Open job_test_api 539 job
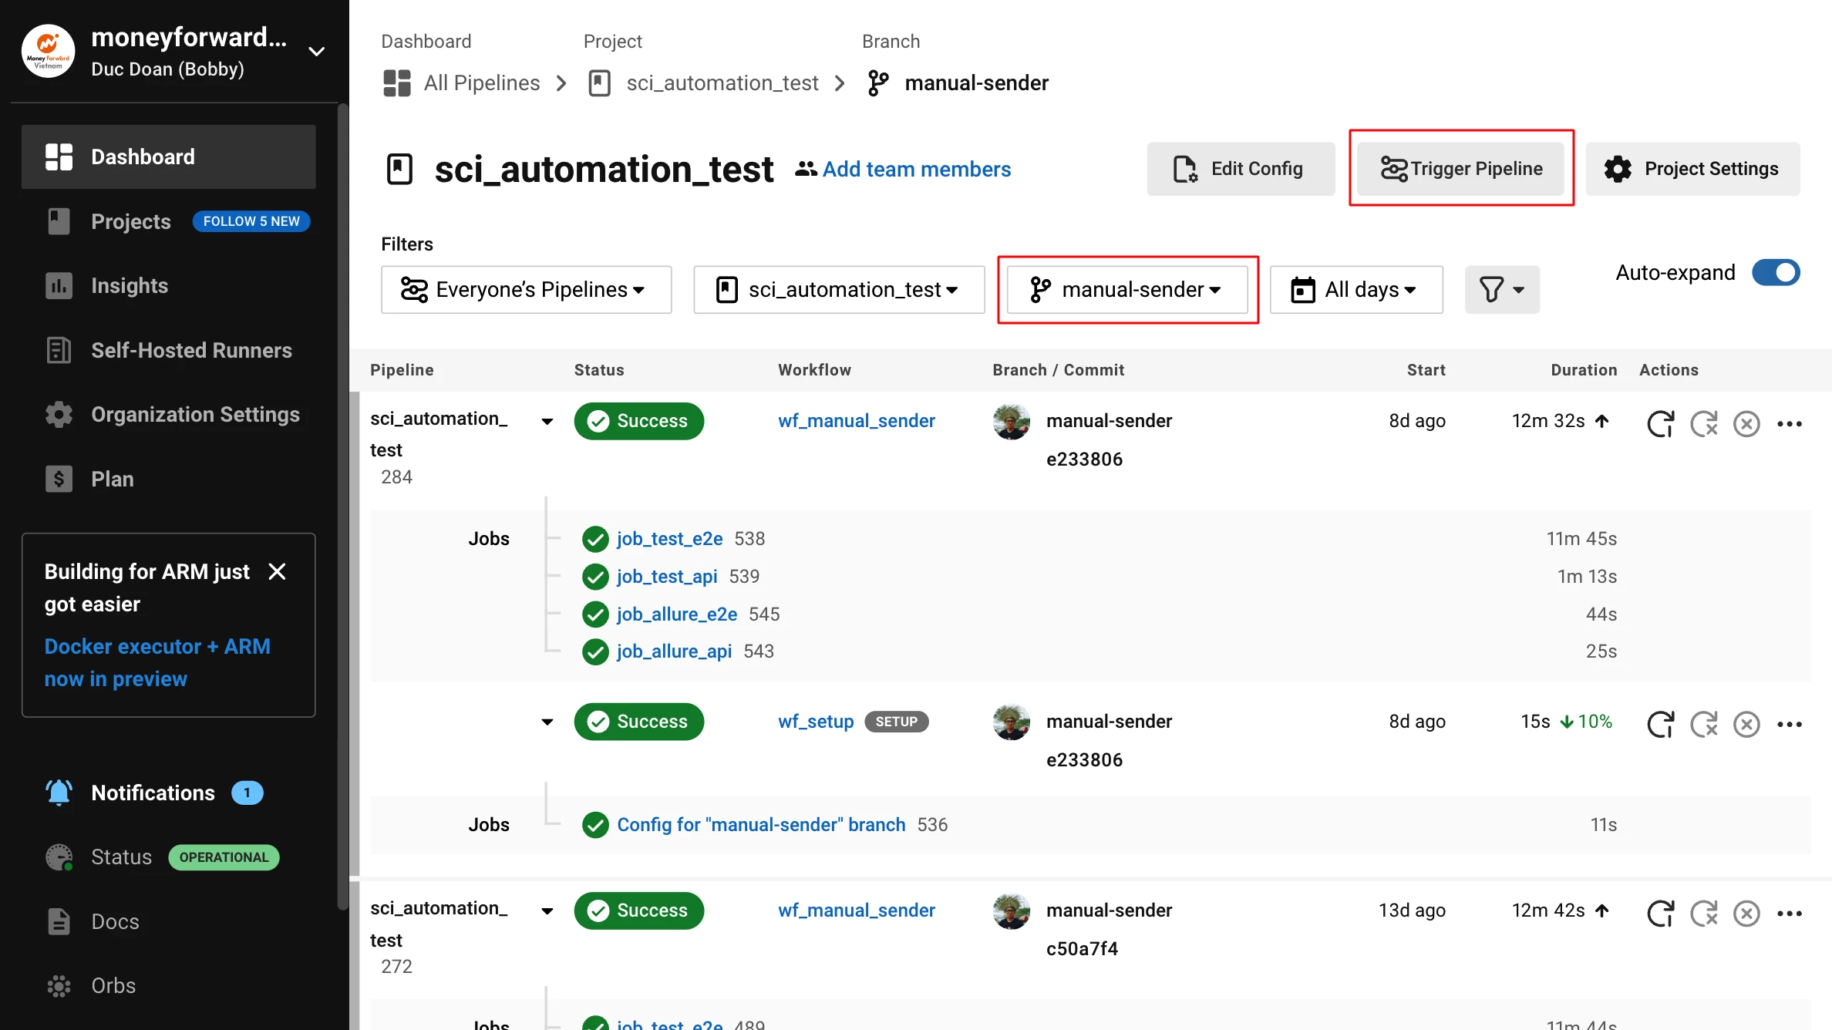The width and height of the screenshot is (1832, 1030). click(667, 576)
